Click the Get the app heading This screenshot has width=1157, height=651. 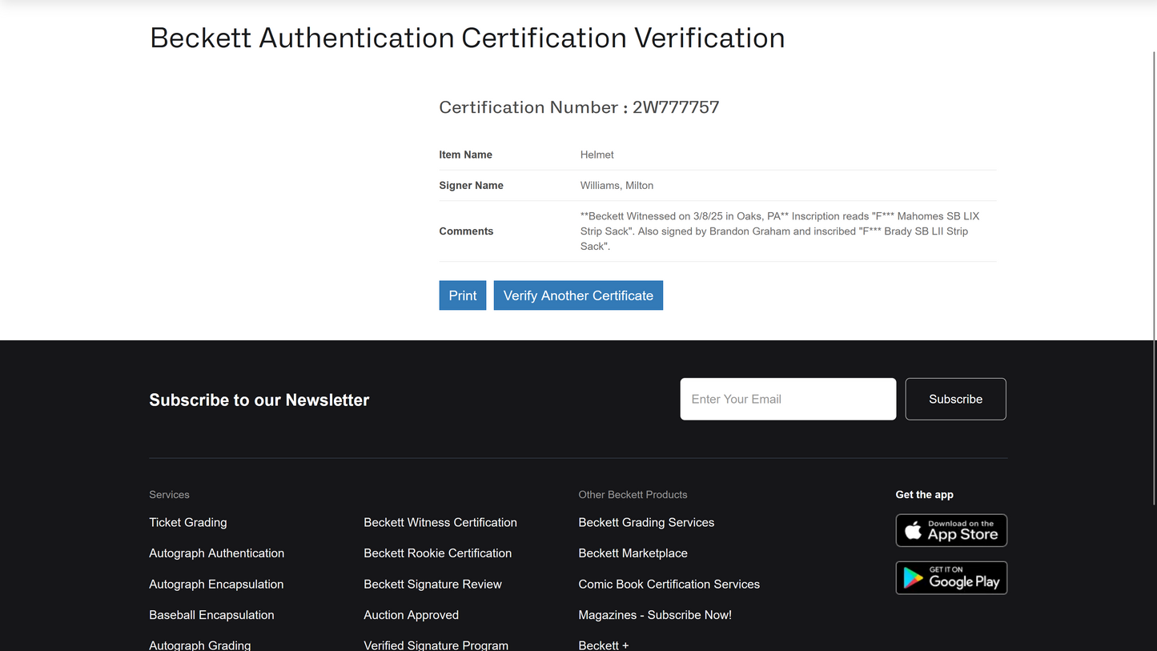pyautogui.click(x=924, y=495)
